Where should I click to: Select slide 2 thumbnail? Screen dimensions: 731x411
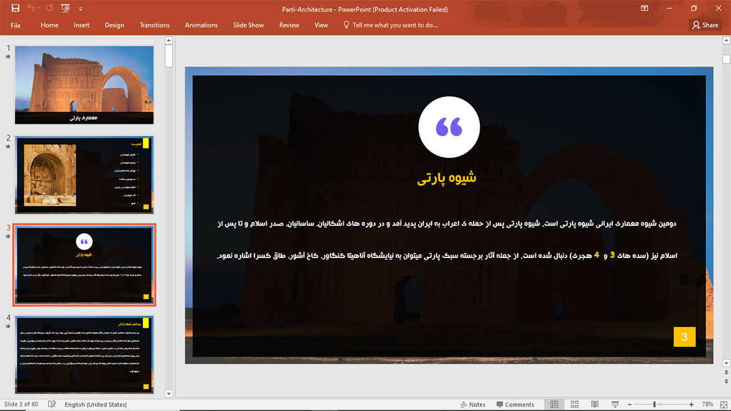coord(85,175)
